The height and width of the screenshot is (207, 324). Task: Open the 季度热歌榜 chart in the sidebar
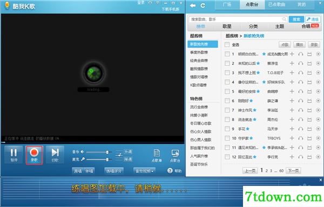coord(199,52)
